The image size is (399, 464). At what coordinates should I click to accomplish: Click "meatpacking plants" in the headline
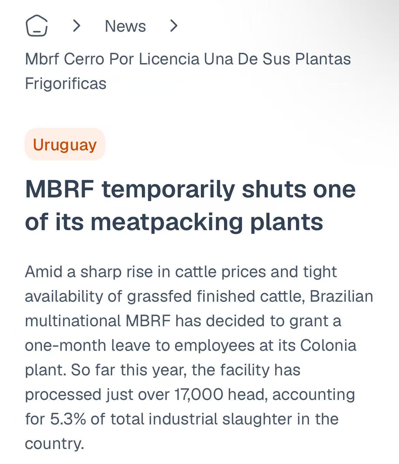point(207,222)
